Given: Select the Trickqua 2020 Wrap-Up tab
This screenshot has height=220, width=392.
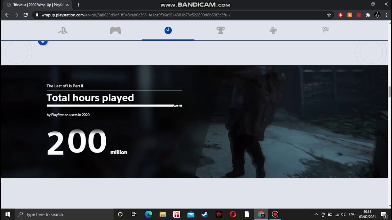Looking at the screenshot, I should pyautogui.click(x=38, y=5).
